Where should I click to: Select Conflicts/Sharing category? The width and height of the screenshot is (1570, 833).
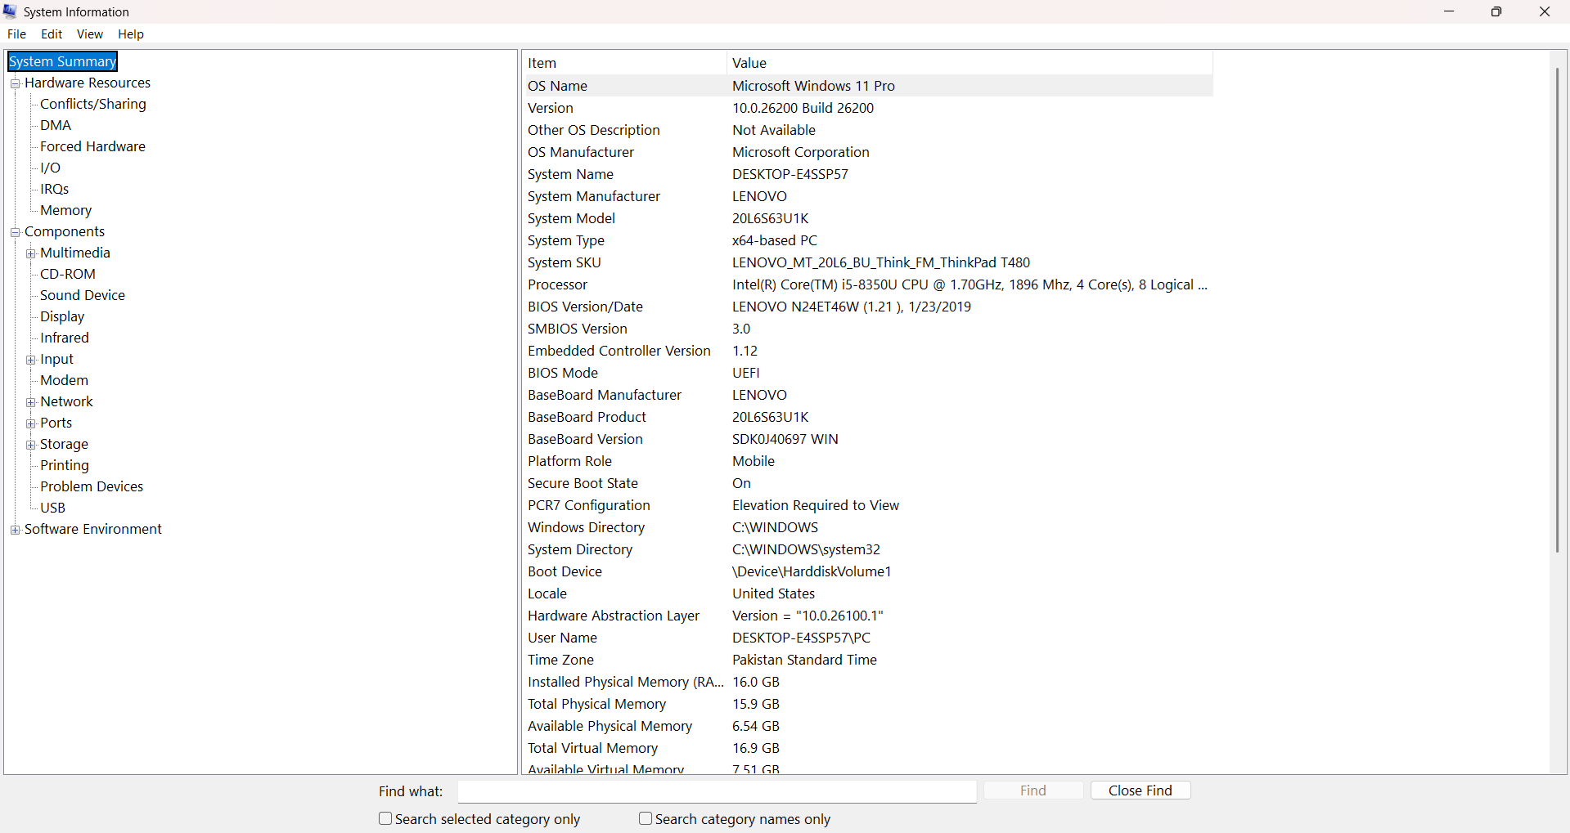point(93,104)
